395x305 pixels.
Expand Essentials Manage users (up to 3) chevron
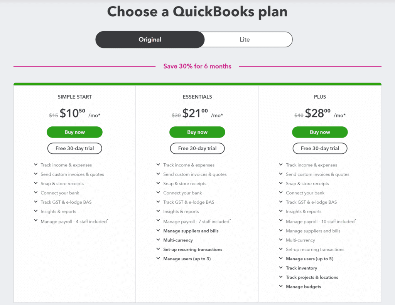(x=158, y=258)
